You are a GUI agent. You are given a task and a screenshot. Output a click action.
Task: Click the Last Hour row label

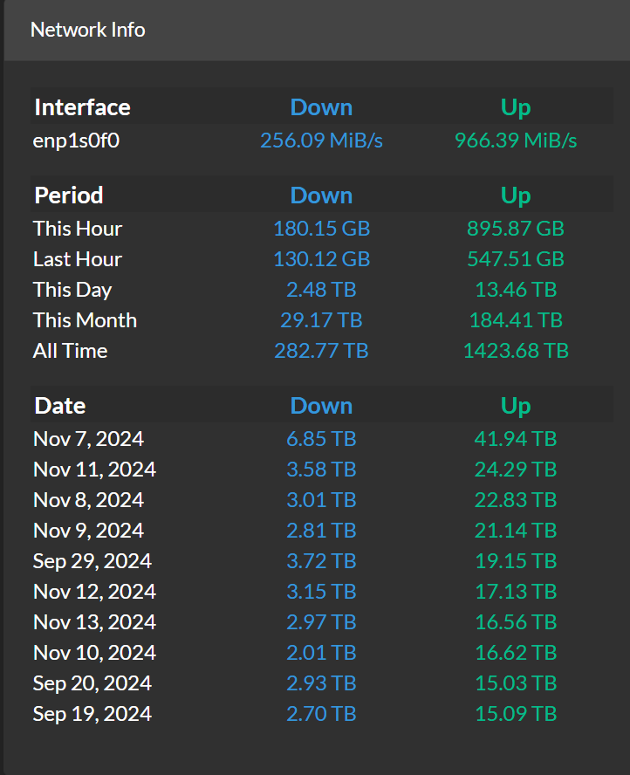point(78,259)
